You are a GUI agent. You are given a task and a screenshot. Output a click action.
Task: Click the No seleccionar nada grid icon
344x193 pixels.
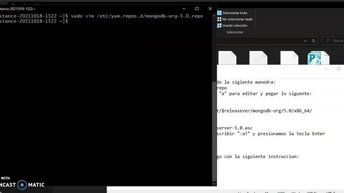(219, 19)
